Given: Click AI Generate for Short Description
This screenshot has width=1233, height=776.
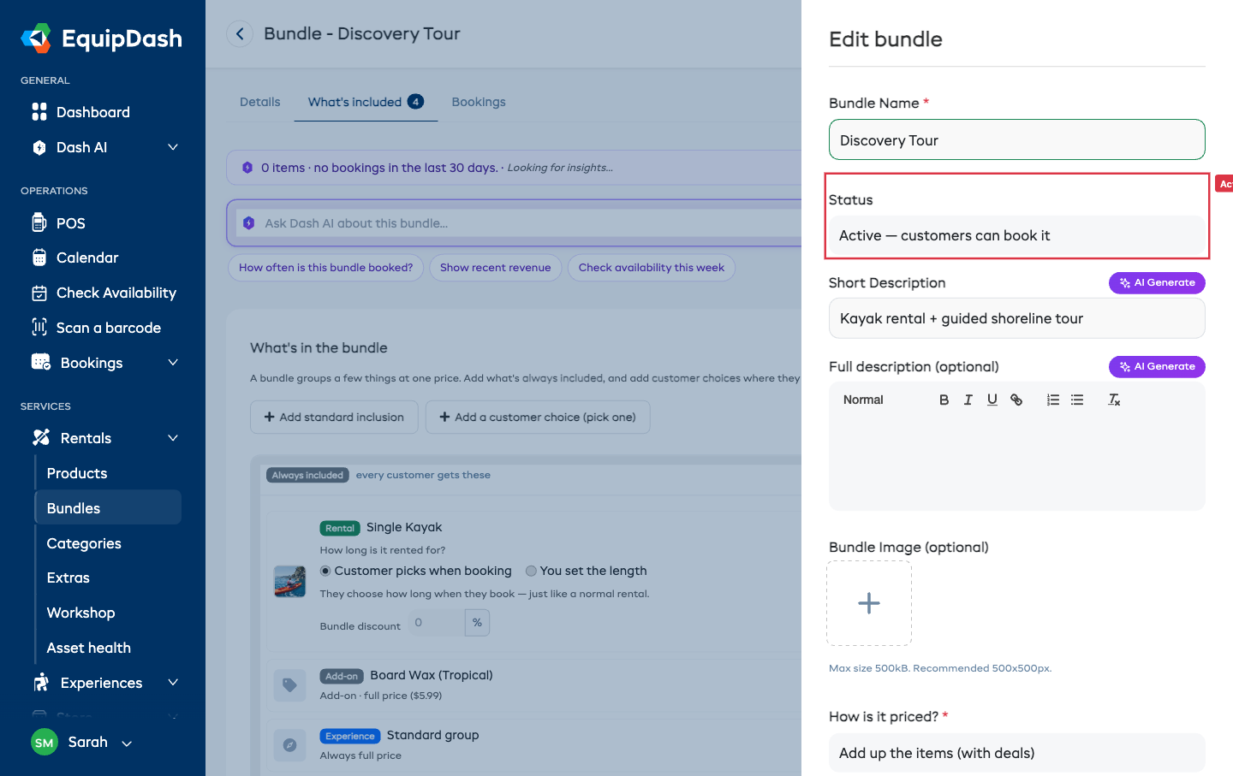Looking at the screenshot, I should click(1157, 282).
